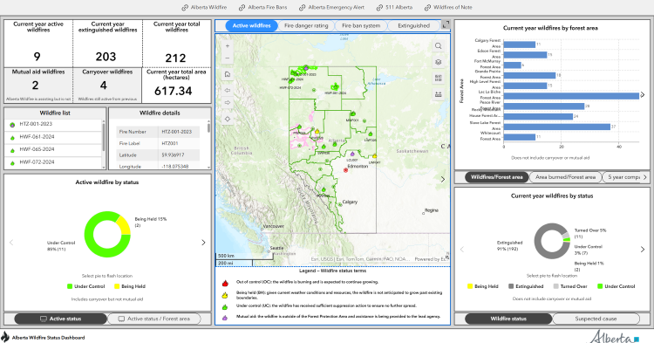This screenshot has width=654, height=343.
Task: Open Alberta Emergency Alert link
Action: pos(337,8)
